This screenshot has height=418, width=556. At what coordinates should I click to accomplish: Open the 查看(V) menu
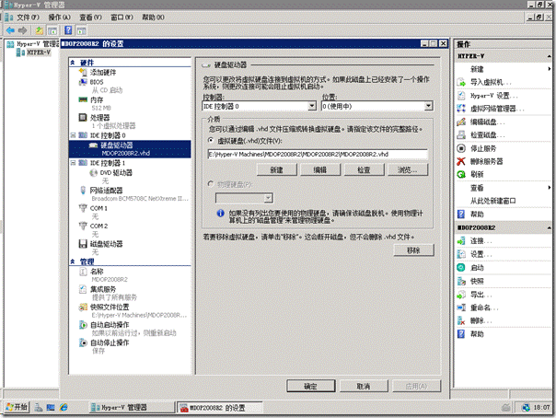(90, 17)
